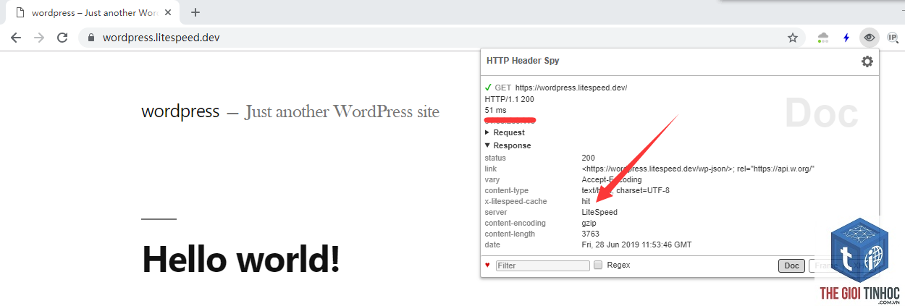Click the Doc filter button
Viewport: 905px width, 306px height.
tap(791, 265)
